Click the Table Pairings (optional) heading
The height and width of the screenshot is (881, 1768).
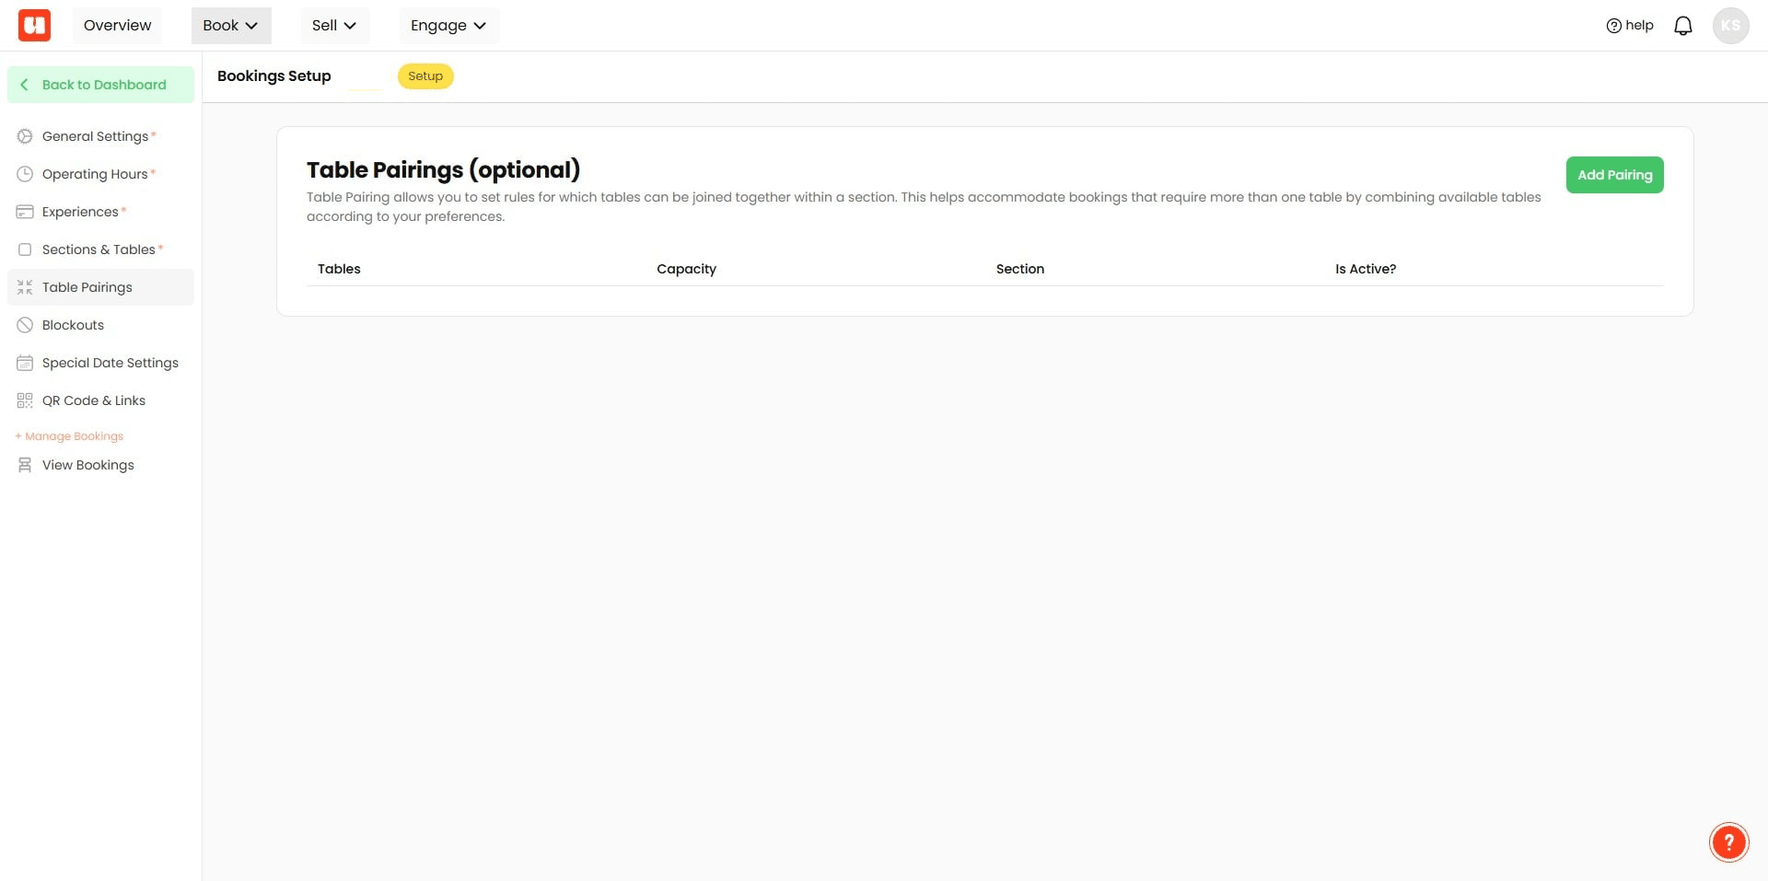click(443, 170)
